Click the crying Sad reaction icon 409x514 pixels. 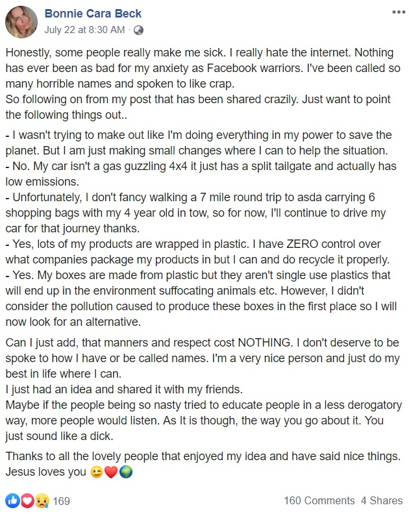pyautogui.click(x=42, y=500)
